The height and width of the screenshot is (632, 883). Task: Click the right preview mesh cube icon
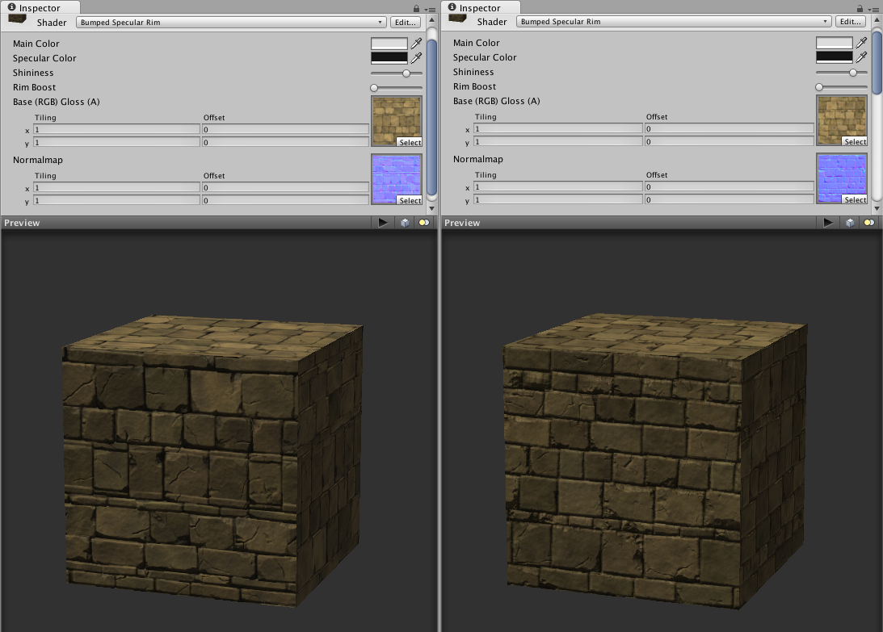click(x=850, y=223)
